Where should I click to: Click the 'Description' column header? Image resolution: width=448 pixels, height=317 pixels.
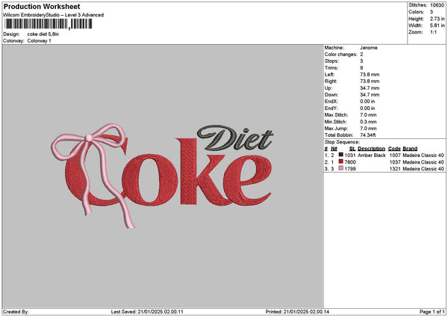pyautogui.click(x=371, y=149)
